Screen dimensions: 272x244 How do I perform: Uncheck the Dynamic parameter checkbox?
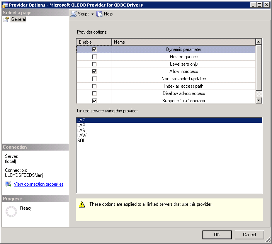click(x=94, y=49)
